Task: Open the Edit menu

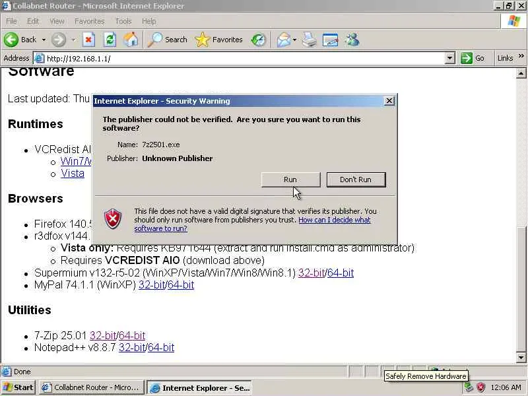Action: point(32,21)
